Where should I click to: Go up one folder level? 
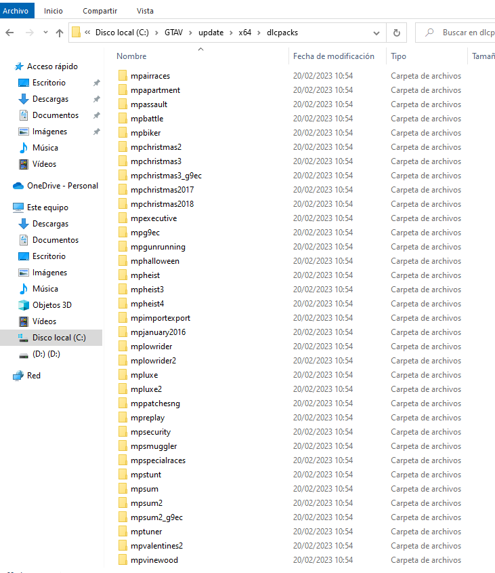click(x=60, y=33)
